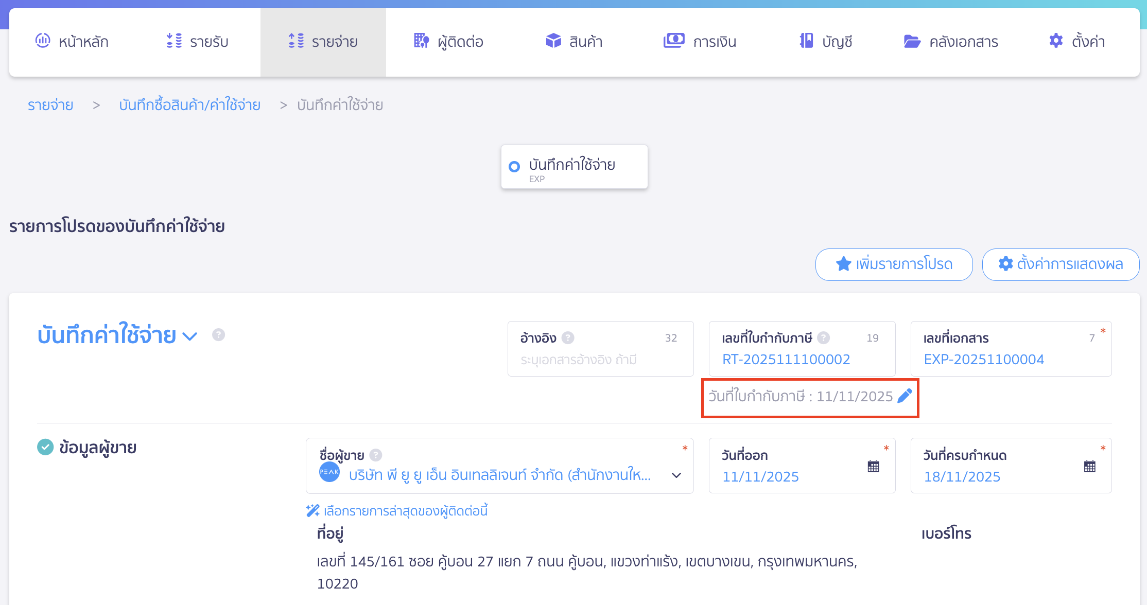Click the อ้างอิง reference input field

tap(600, 359)
